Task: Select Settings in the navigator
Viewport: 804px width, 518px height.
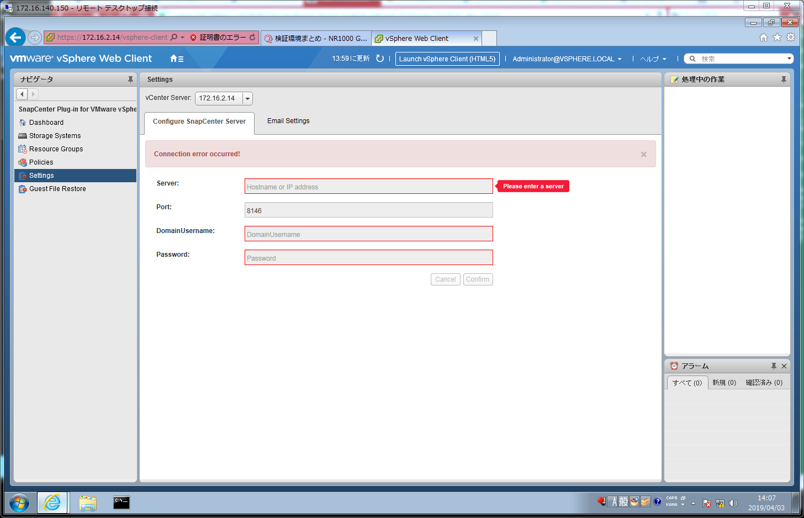Action: click(x=75, y=176)
